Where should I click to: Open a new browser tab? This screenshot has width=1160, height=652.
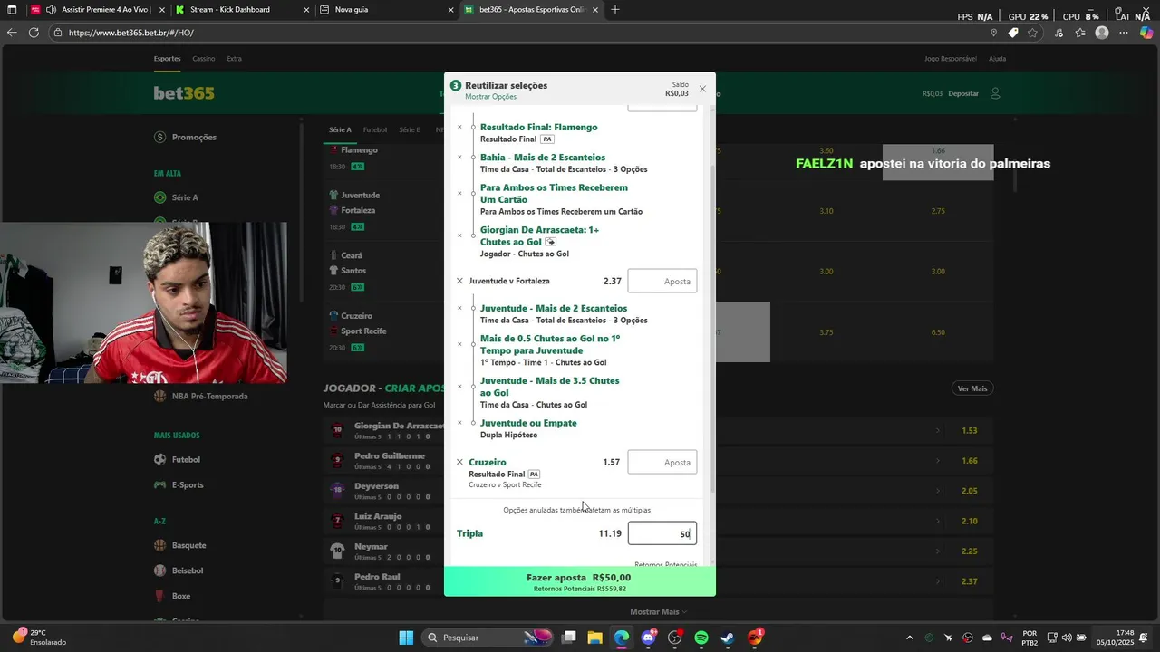[x=615, y=10]
